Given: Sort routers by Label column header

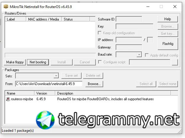Looking at the screenshot, I should [x=15, y=19].
